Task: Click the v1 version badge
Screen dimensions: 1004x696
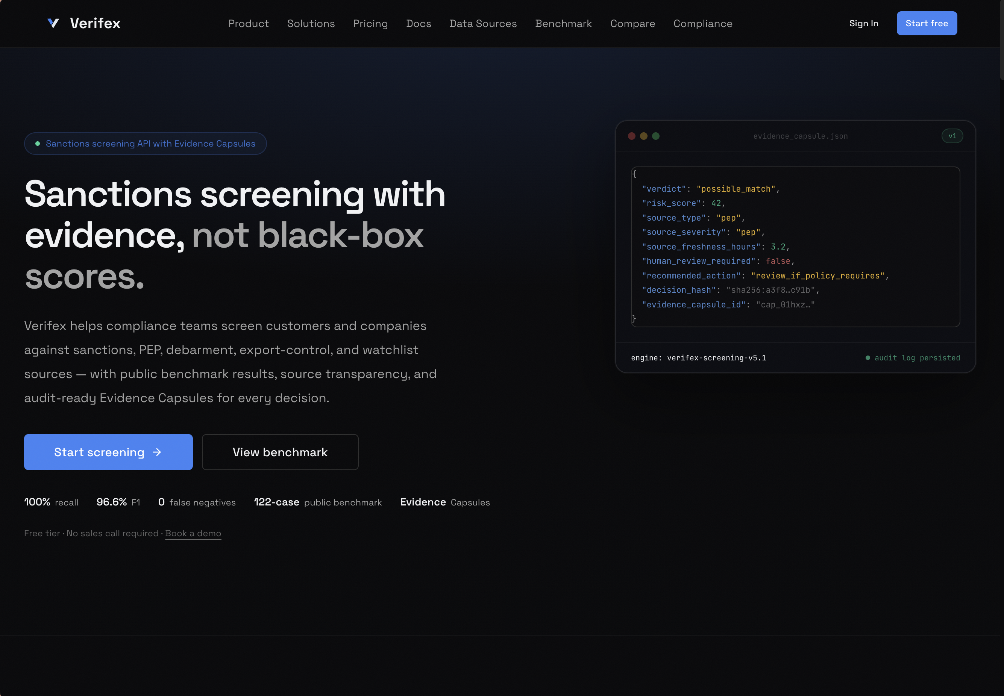Action: pos(952,136)
